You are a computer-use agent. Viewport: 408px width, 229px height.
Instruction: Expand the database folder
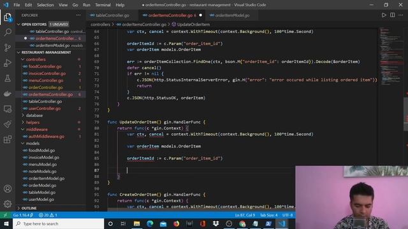(23, 115)
